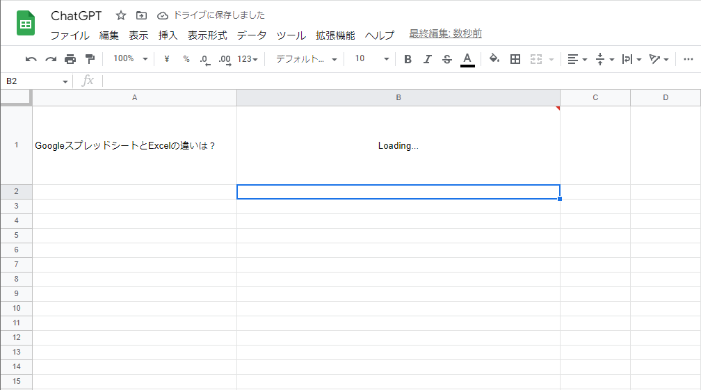This screenshot has height=390, width=701.
Task: Click the formula bar input
Action: coord(401,81)
